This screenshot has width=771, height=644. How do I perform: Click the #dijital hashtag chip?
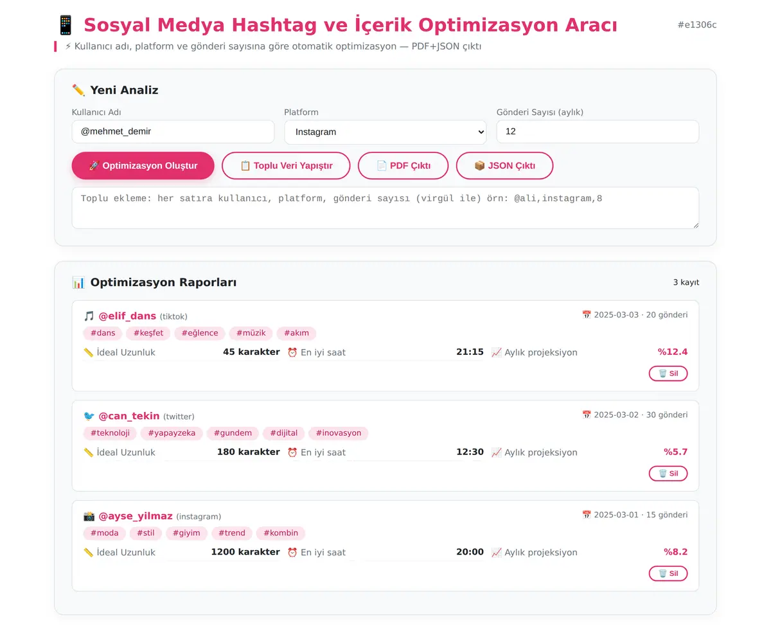283,433
